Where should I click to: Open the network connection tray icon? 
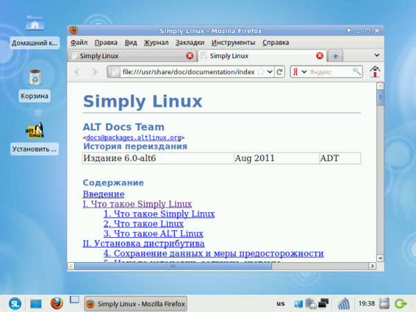tap(298, 304)
